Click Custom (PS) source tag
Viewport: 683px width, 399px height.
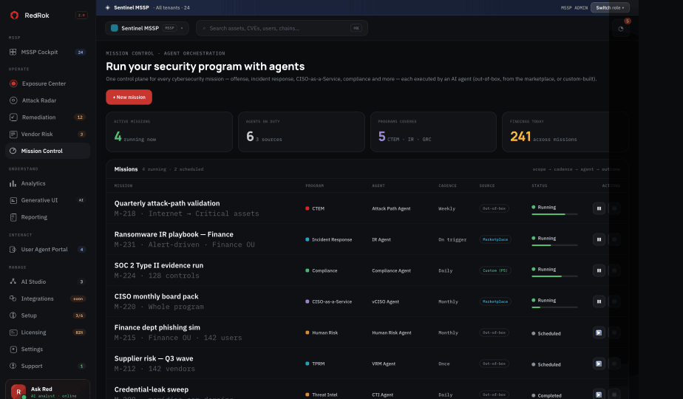click(x=495, y=270)
